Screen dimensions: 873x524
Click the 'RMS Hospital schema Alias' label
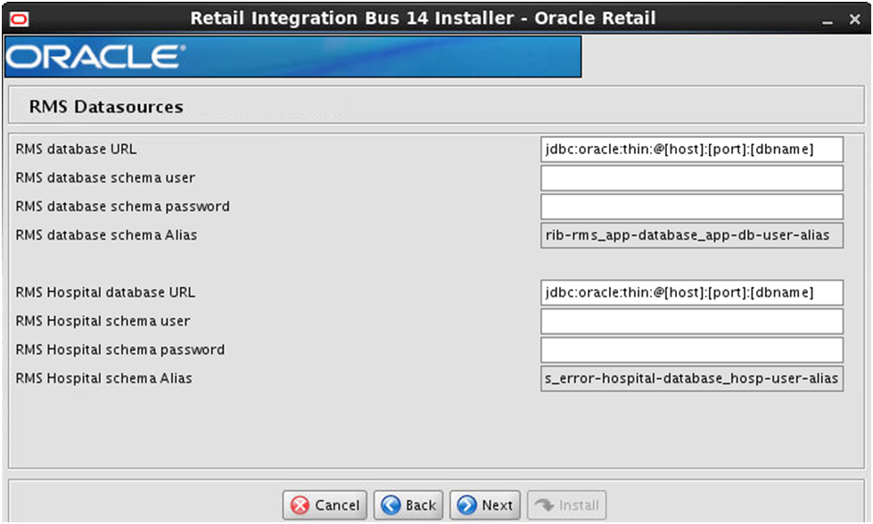point(103,378)
